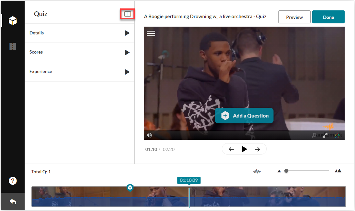Click the Total Q: 1 label
Screen dimensions: 355x211
[x=41, y=172]
